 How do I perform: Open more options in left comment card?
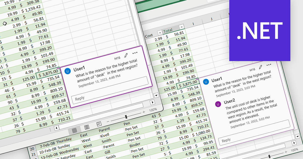pos(135,53)
